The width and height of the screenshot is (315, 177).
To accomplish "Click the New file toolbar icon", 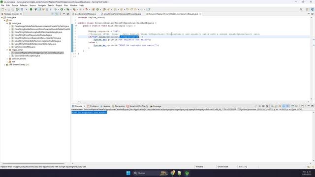I will coord(2,9).
